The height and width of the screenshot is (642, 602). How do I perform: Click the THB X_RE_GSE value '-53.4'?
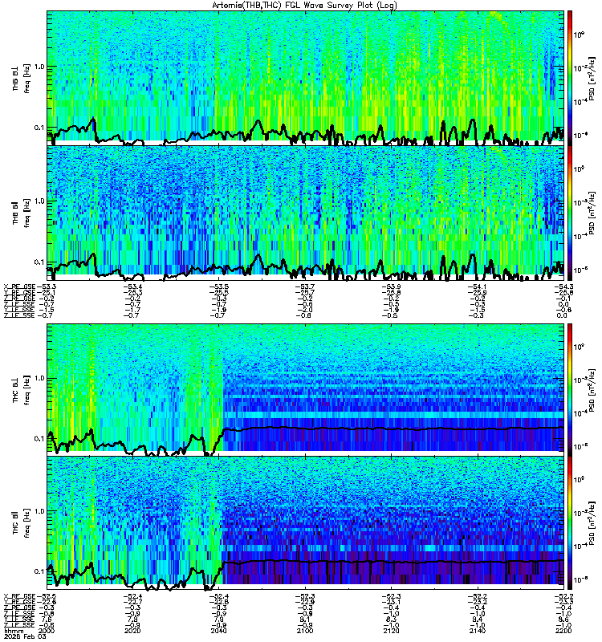point(133,286)
